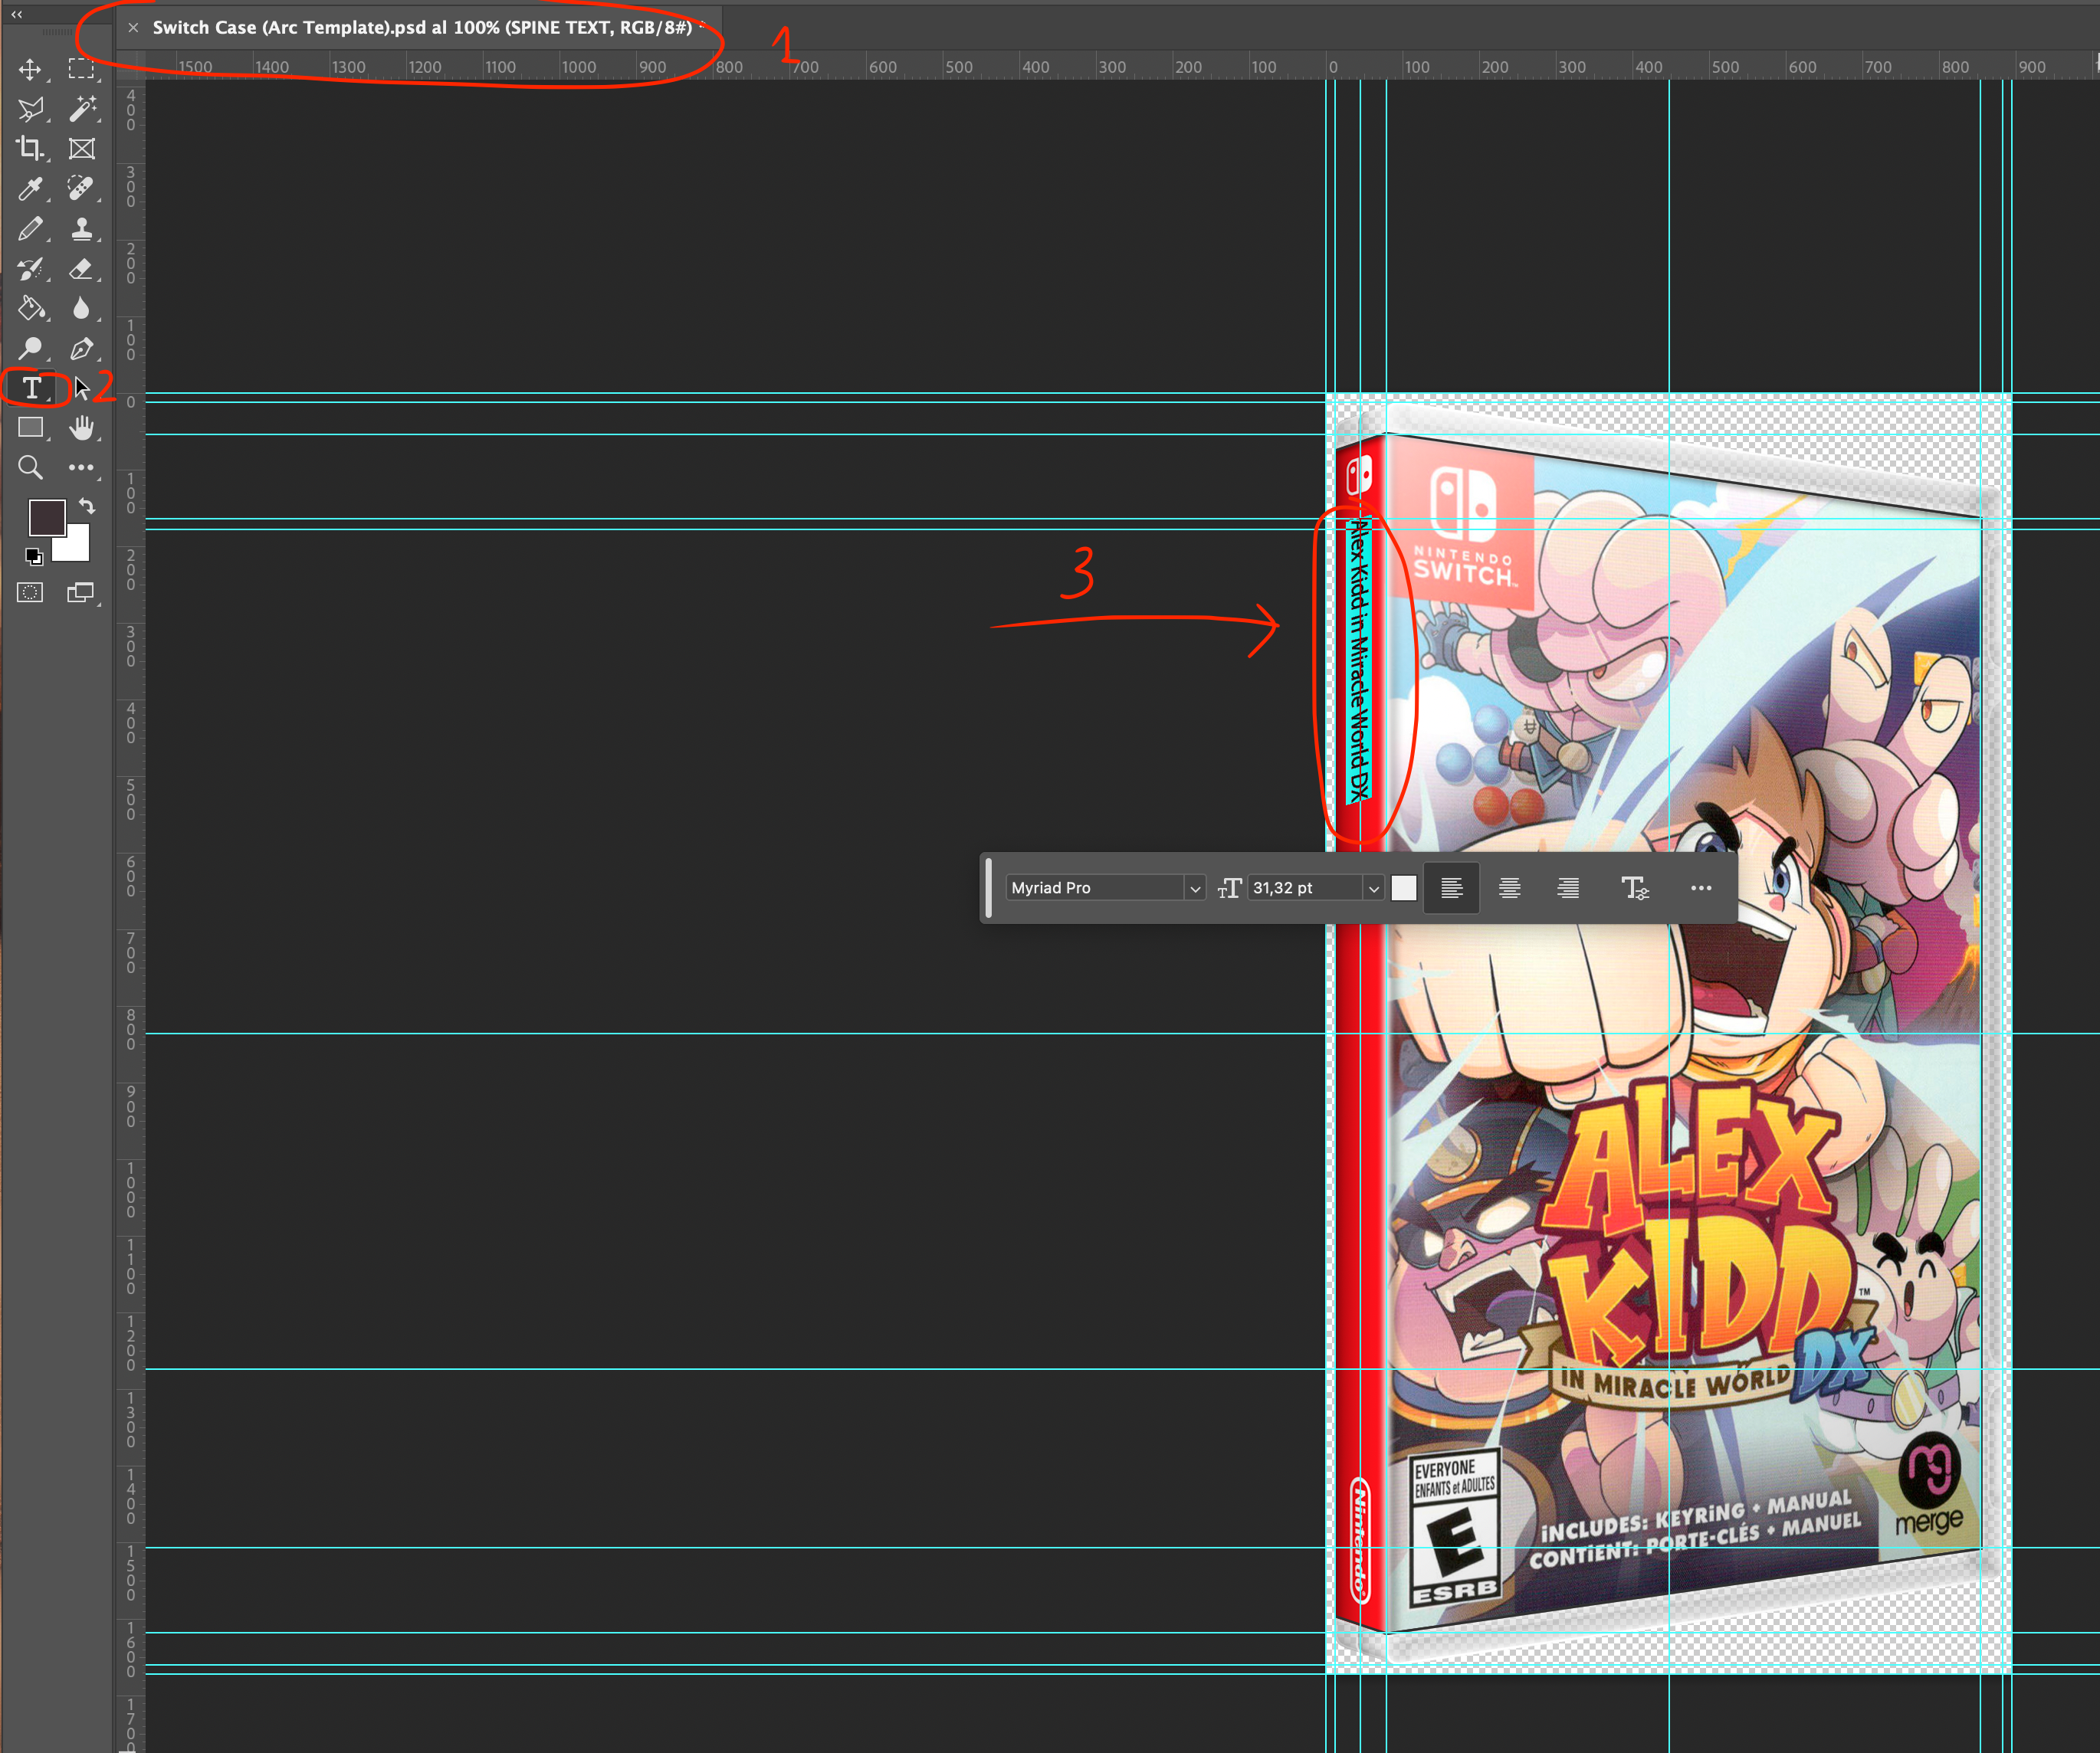The width and height of the screenshot is (2100, 1753).
Task: Close the Switch Case document tab
Action: (x=133, y=28)
